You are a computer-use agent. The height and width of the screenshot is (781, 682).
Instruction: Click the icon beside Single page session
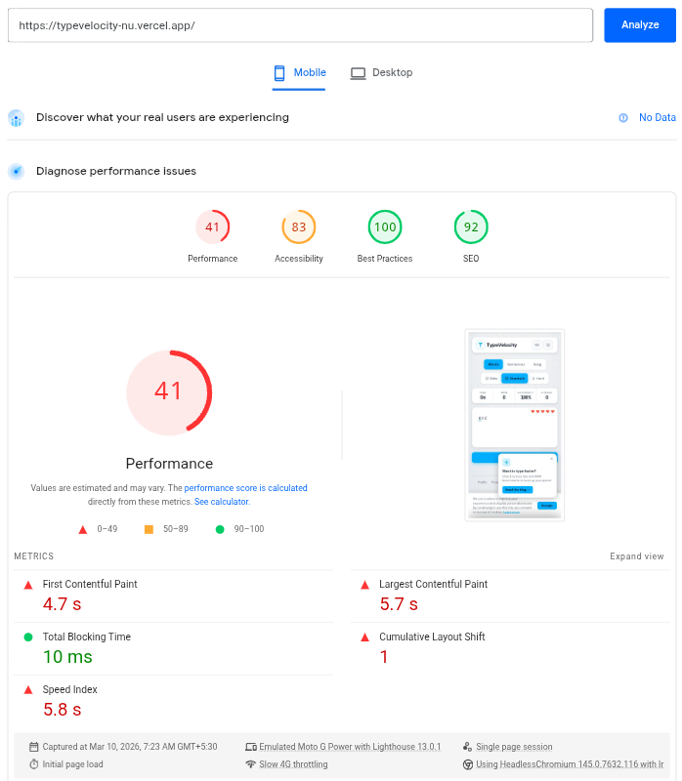click(x=468, y=747)
